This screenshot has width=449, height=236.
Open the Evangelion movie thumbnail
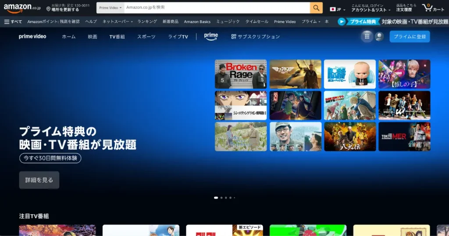coord(241,105)
